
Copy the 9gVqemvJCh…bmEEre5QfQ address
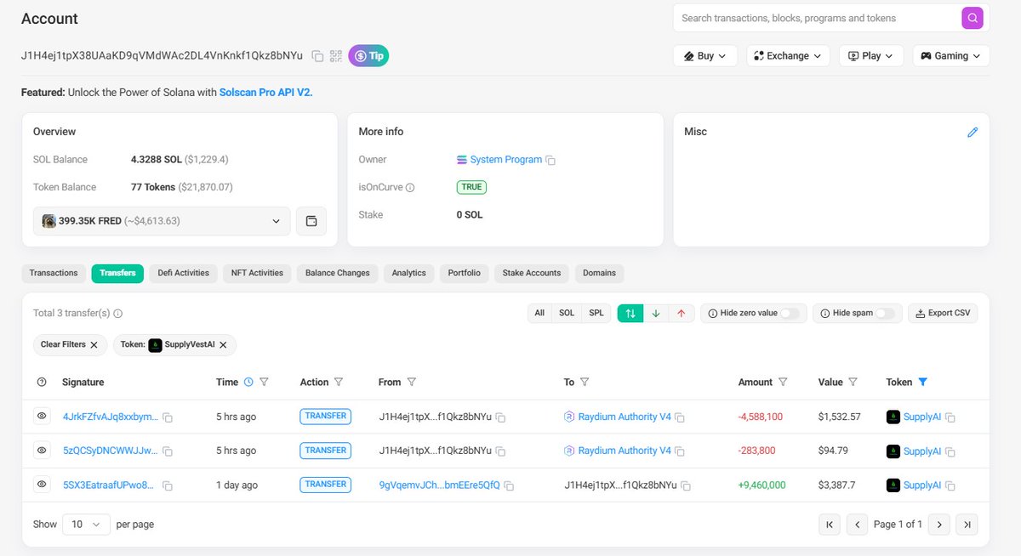click(509, 485)
